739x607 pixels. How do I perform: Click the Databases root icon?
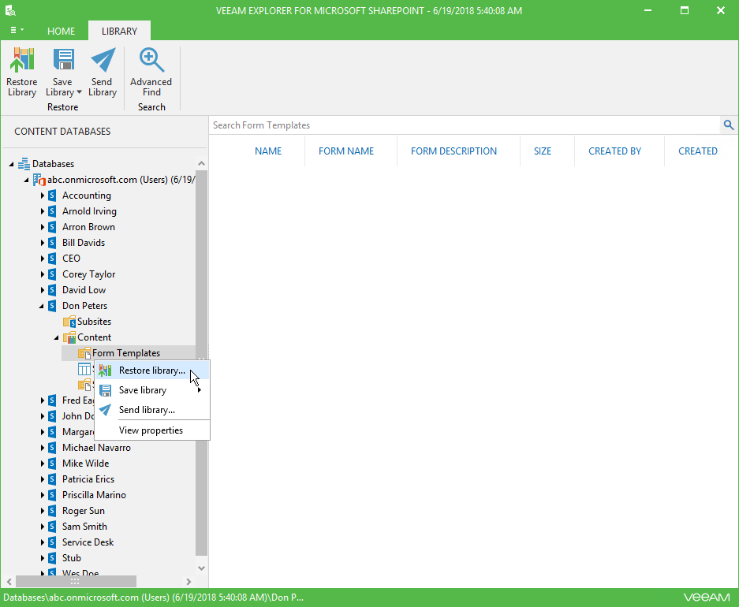tap(24, 164)
